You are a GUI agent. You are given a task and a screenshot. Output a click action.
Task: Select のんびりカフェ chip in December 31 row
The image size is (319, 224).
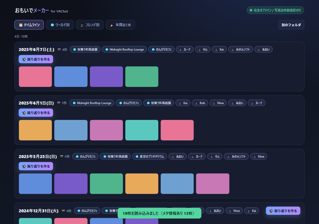point(87,211)
